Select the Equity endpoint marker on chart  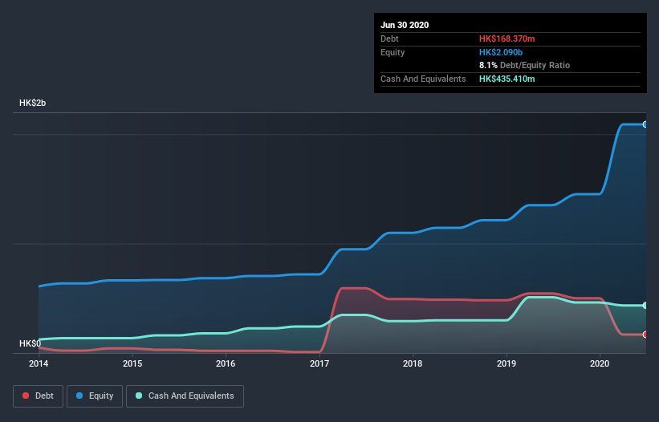(x=645, y=124)
